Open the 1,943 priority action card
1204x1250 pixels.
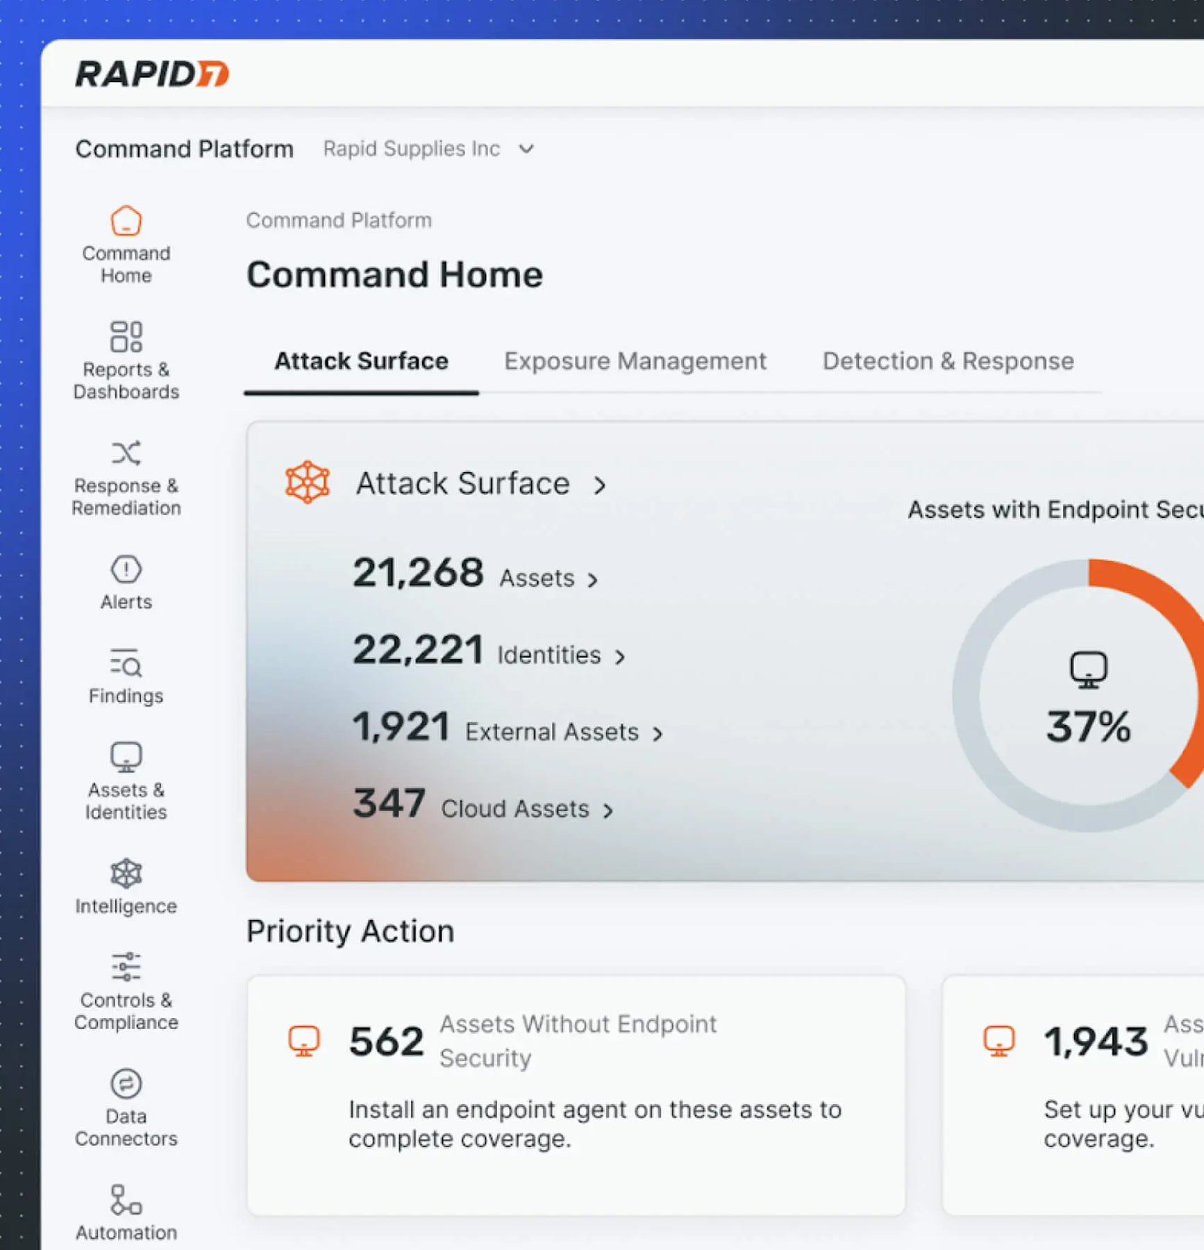(1073, 1095)
